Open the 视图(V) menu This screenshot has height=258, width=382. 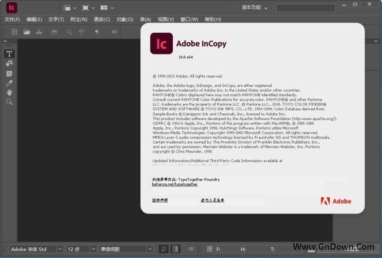click(x=166, y=19)
